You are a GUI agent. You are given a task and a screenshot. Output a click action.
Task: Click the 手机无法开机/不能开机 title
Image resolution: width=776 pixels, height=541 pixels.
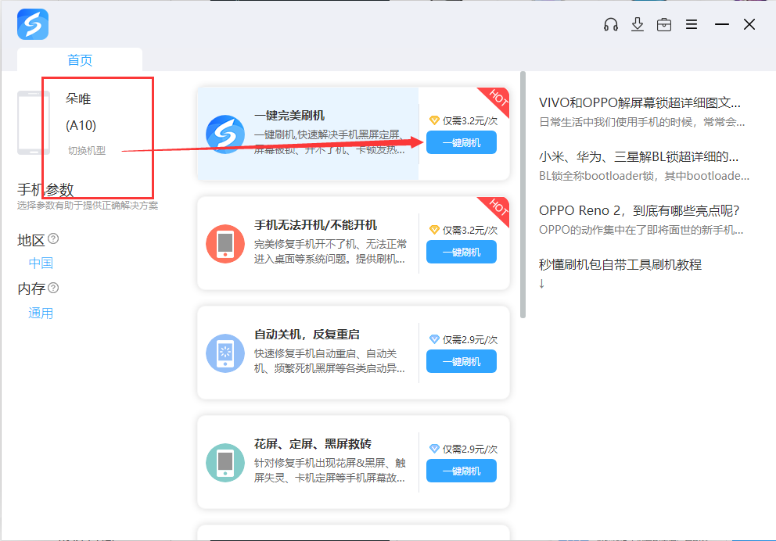point(316,225)
